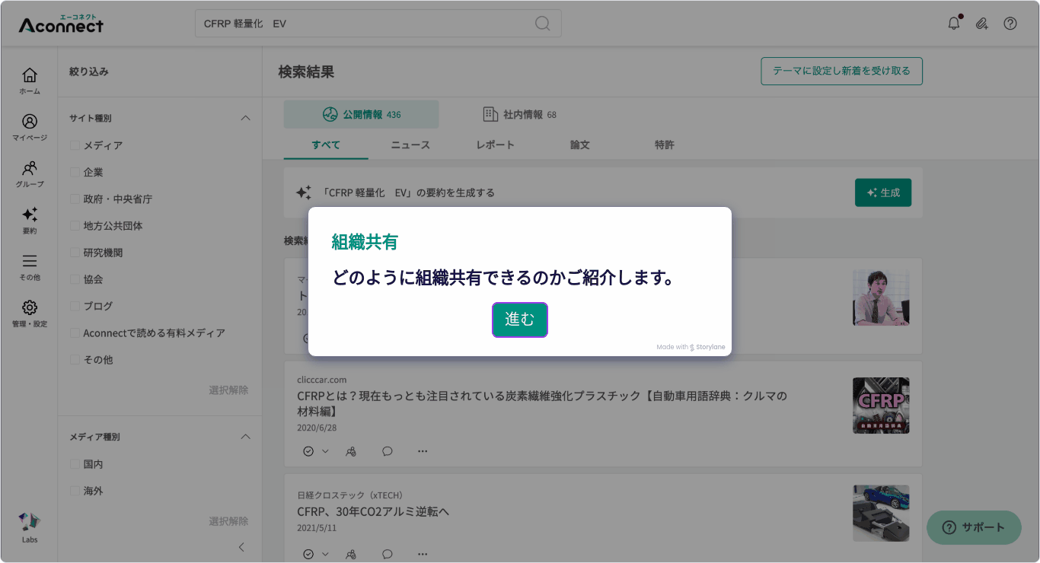Open the Labs icon at bottom left
1040x563 pixels.
tap(29, 525)
